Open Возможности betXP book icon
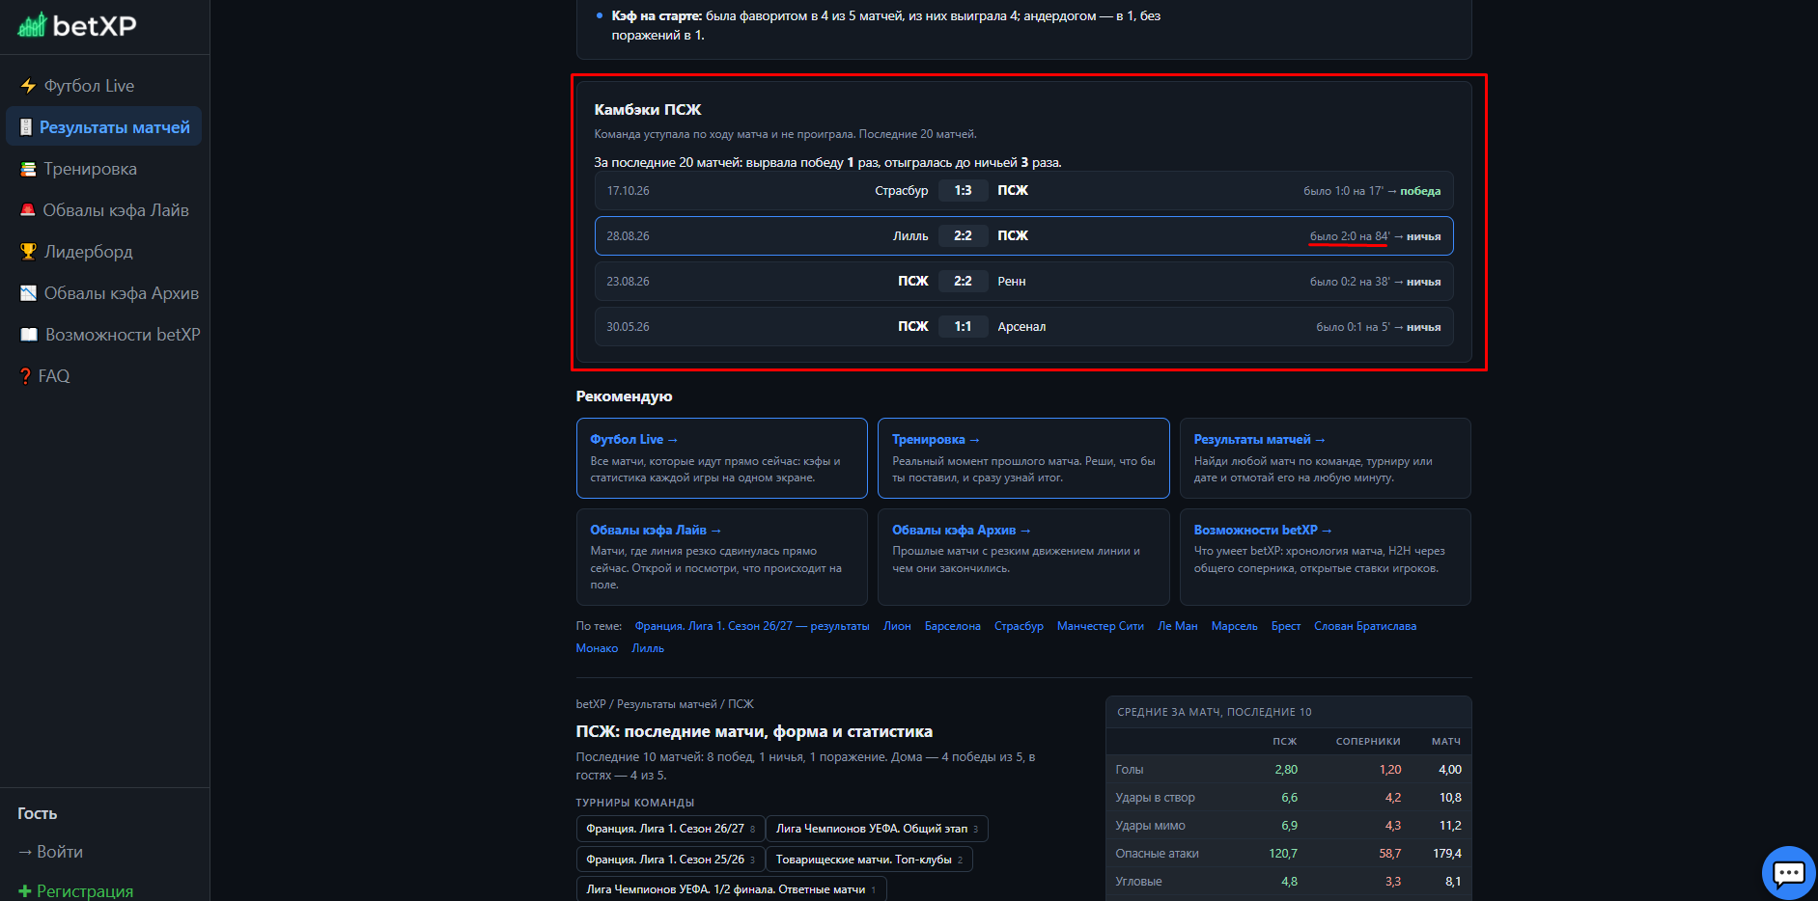Viewport: 1818px width, 901px height. click(x=29, y=335)
